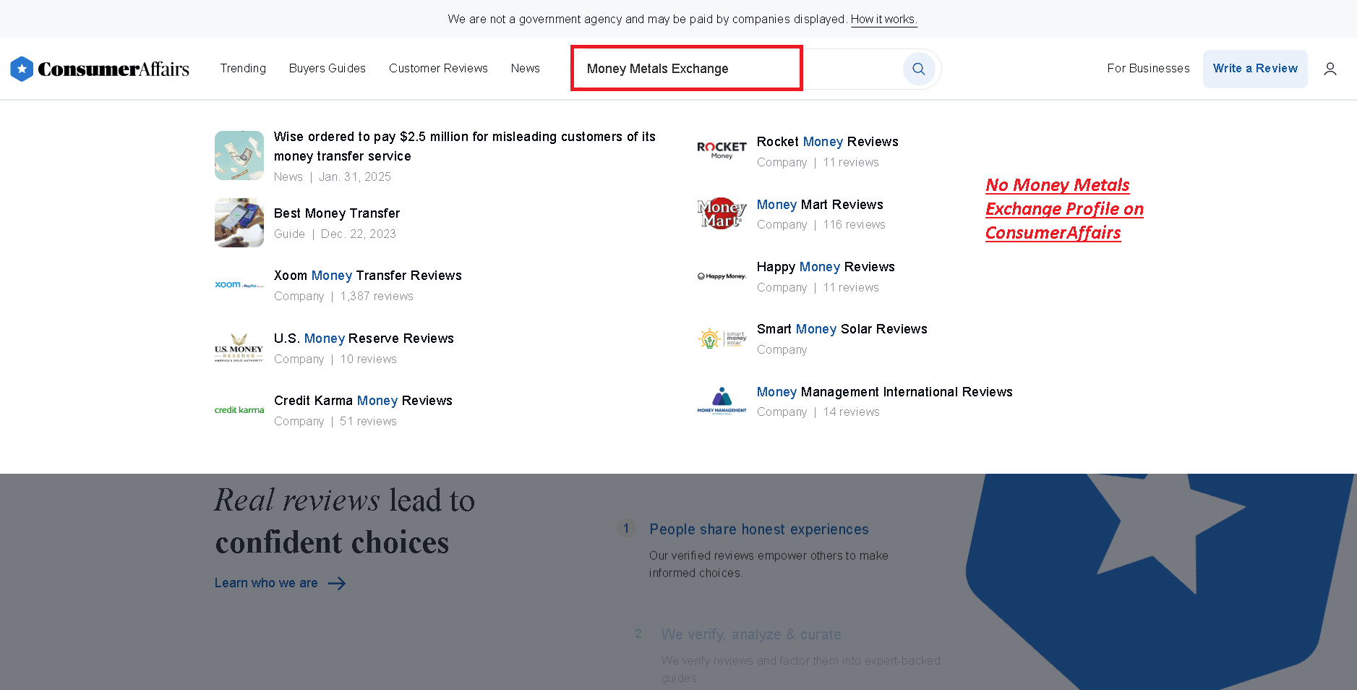The height and width of the screenshot is (690, 1357).
Task: Click '51 reviews' under Credit Karma Money
Action: pyautogui.click(x=369, y=422)
